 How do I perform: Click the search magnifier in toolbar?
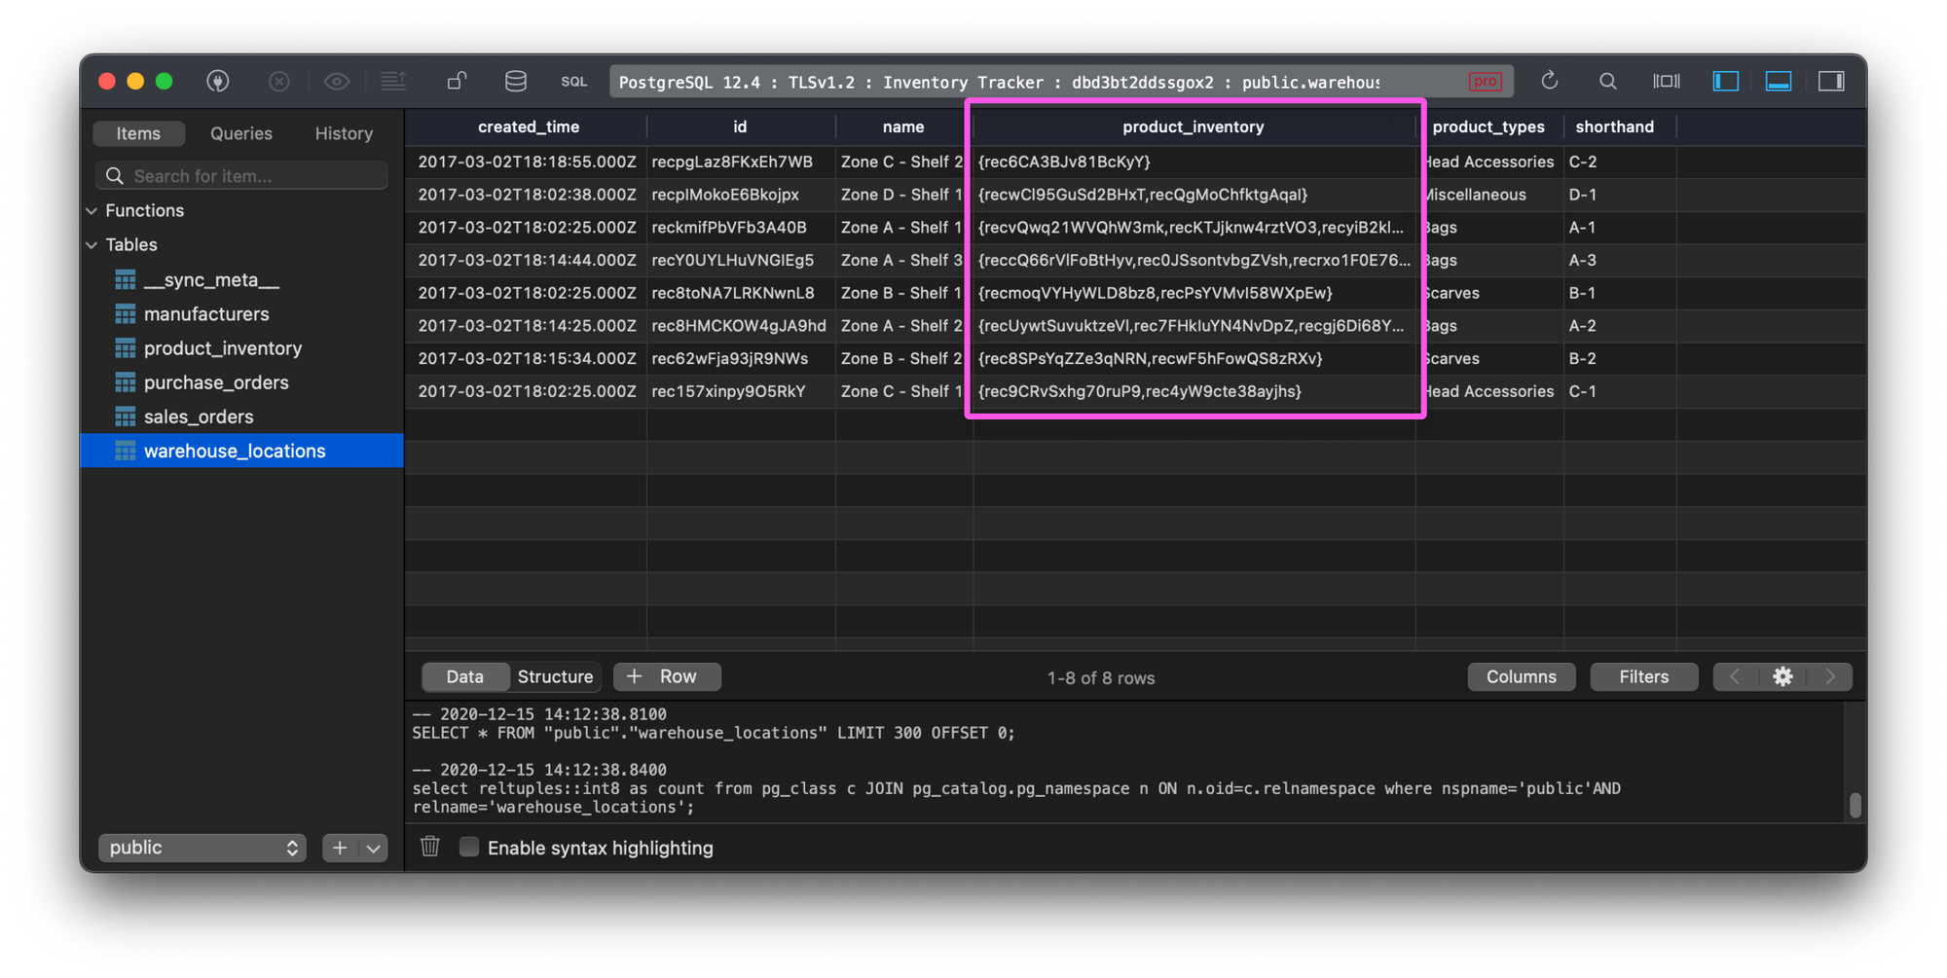point(1608,82)
